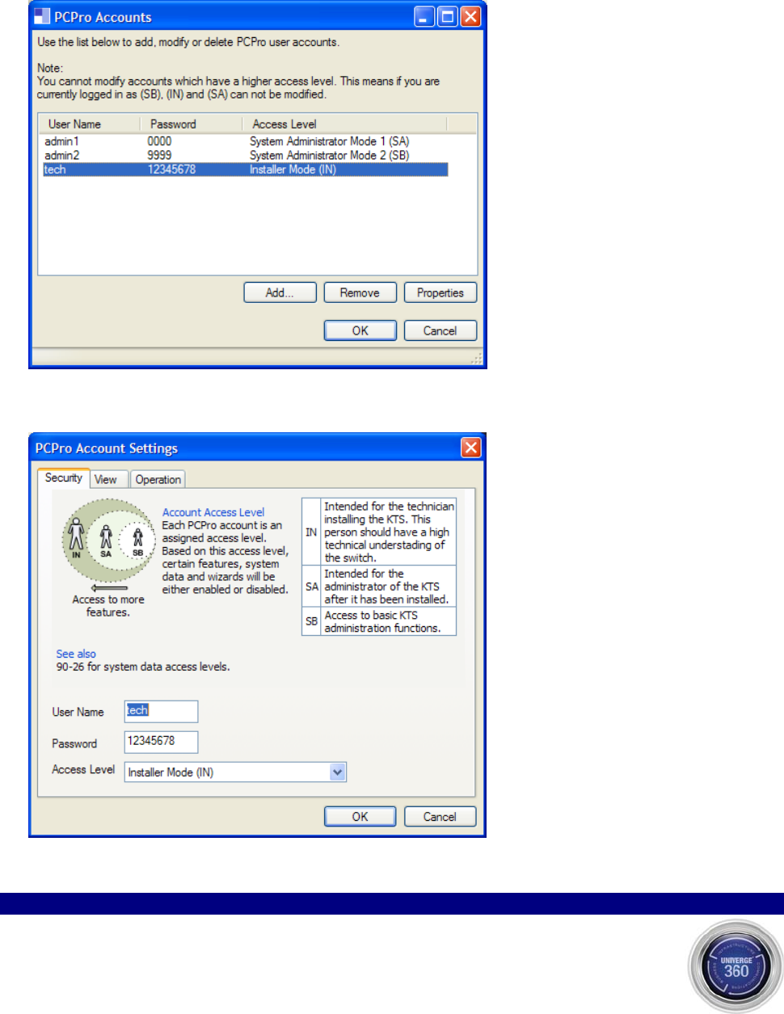
Task: Click the UNIVERGE 360 logo
Action: click(x=736, y=966)
